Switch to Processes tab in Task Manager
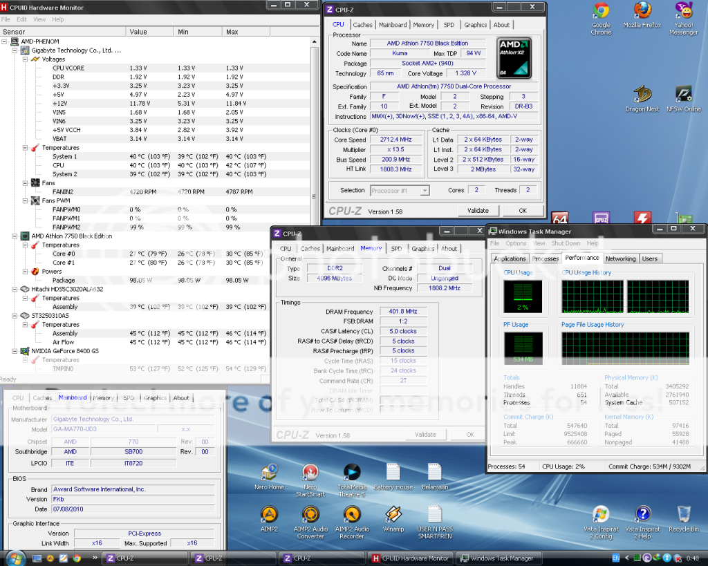708x566 pixels. [545, 258]
